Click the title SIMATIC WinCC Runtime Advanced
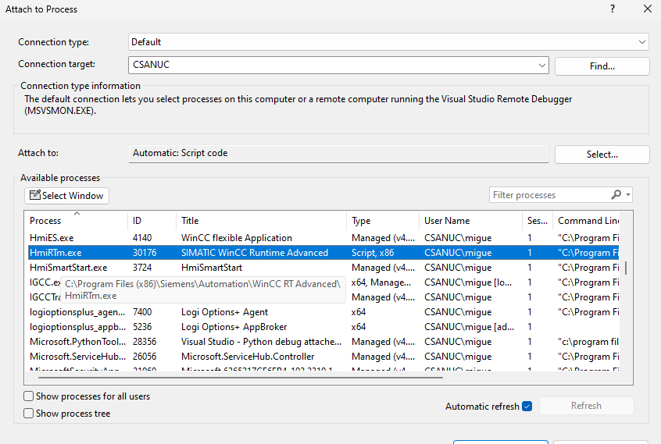661x444 pixels. pos(255,253)
